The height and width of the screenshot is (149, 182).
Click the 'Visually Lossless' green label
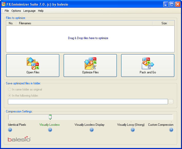(50, 125)
